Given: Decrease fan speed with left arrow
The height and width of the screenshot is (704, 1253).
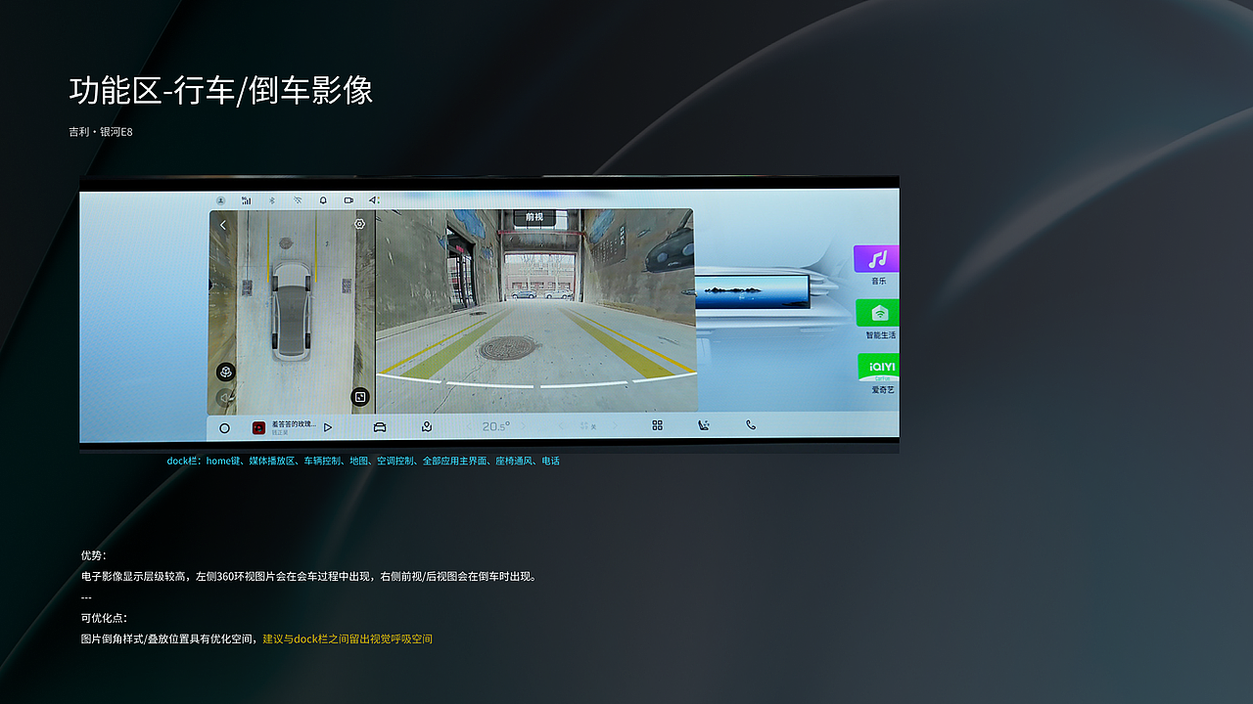Looking at the screenshot, I should coord(562,427).
